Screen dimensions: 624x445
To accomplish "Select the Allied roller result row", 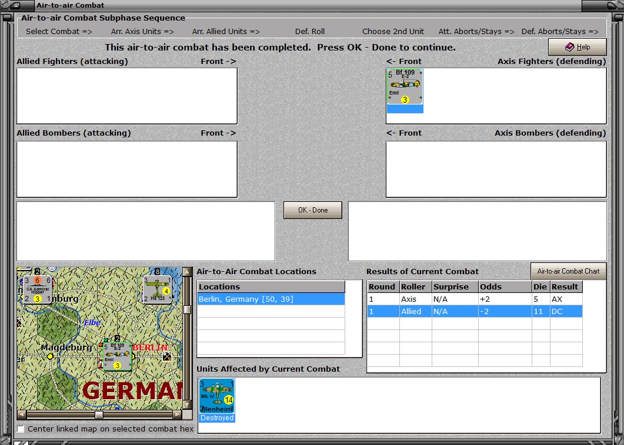I will point(475,312).
